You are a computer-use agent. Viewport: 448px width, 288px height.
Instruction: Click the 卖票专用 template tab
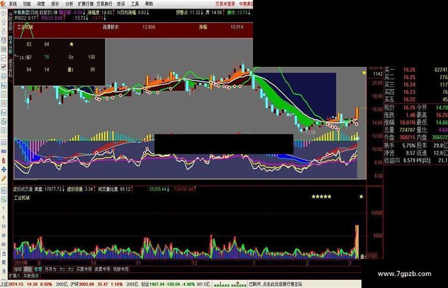103,269
